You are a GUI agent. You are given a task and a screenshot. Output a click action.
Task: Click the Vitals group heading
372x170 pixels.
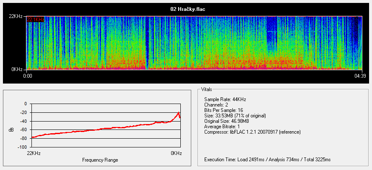coord(206,89)
